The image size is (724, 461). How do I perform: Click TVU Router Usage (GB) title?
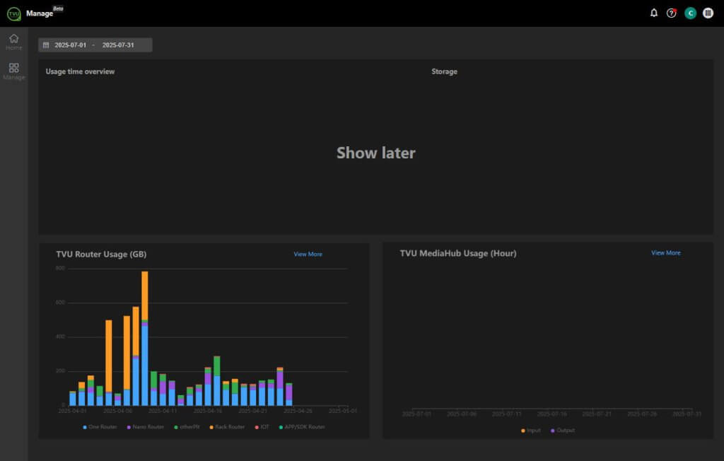point(101,254)
